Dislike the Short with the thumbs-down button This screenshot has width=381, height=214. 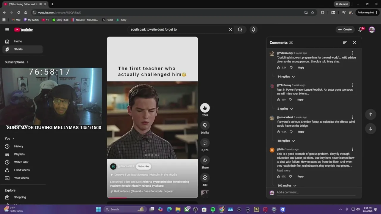[x=205, y=125]
